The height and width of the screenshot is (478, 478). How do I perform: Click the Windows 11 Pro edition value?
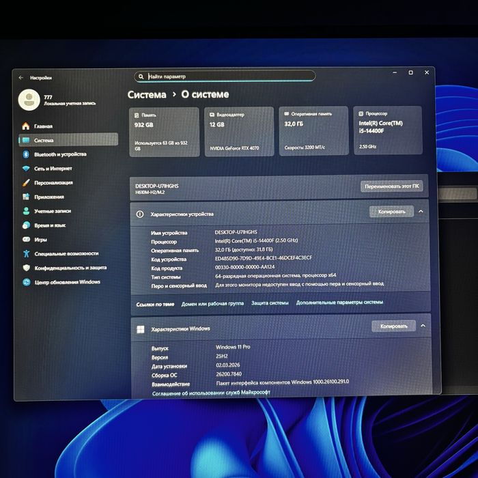pyautogui.click(x=233, y=347)
